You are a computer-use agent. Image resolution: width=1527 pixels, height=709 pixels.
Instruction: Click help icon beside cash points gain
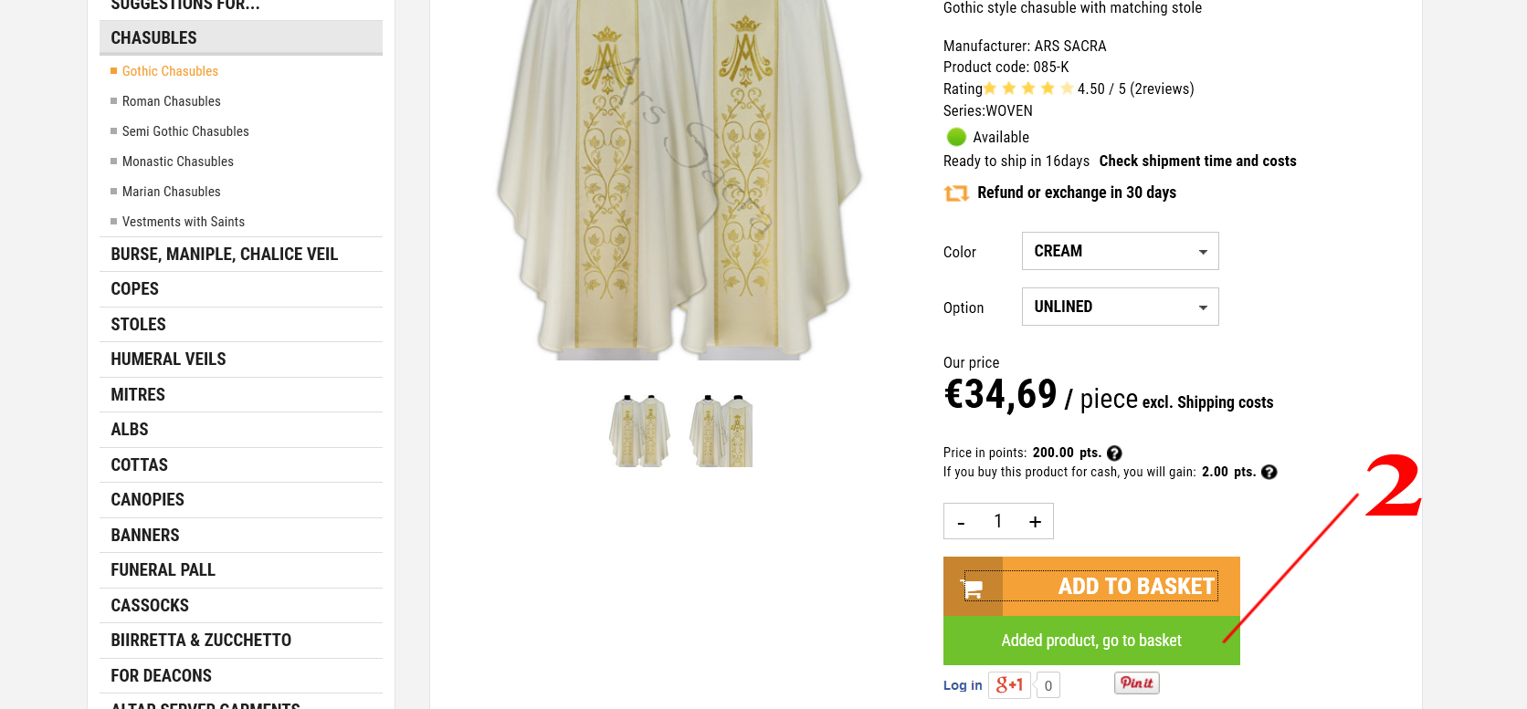point(1269,473)
